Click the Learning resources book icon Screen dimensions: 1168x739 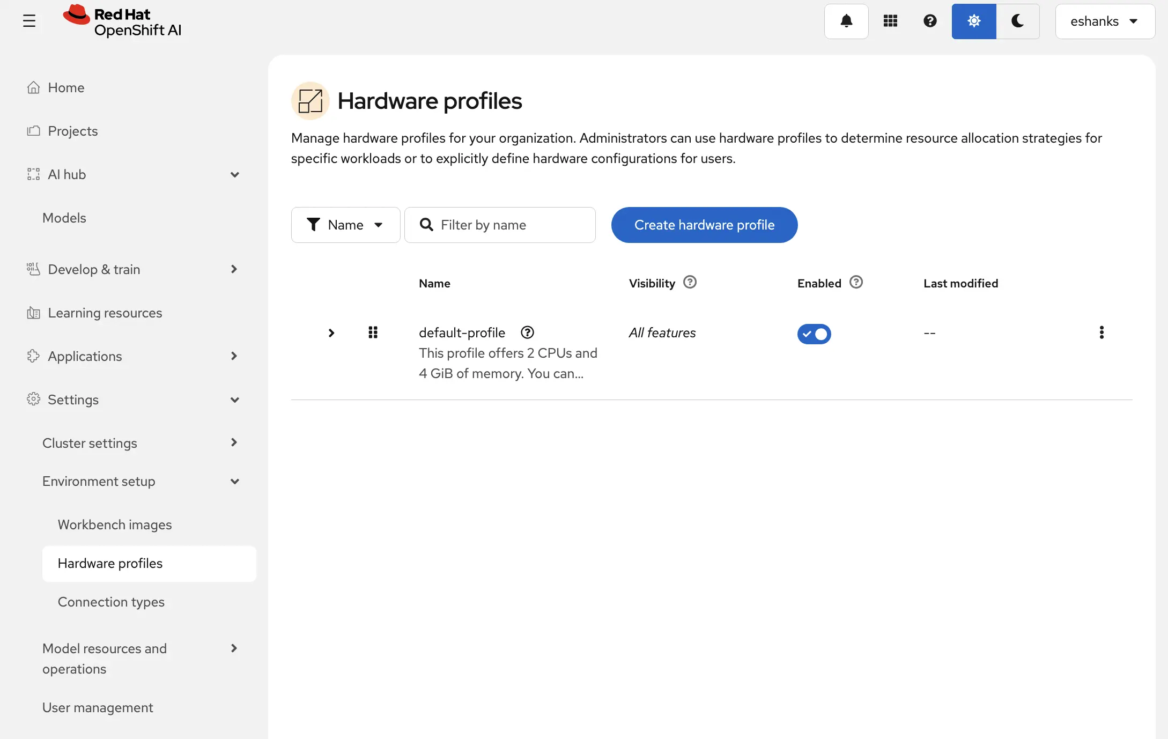[33, 313]
